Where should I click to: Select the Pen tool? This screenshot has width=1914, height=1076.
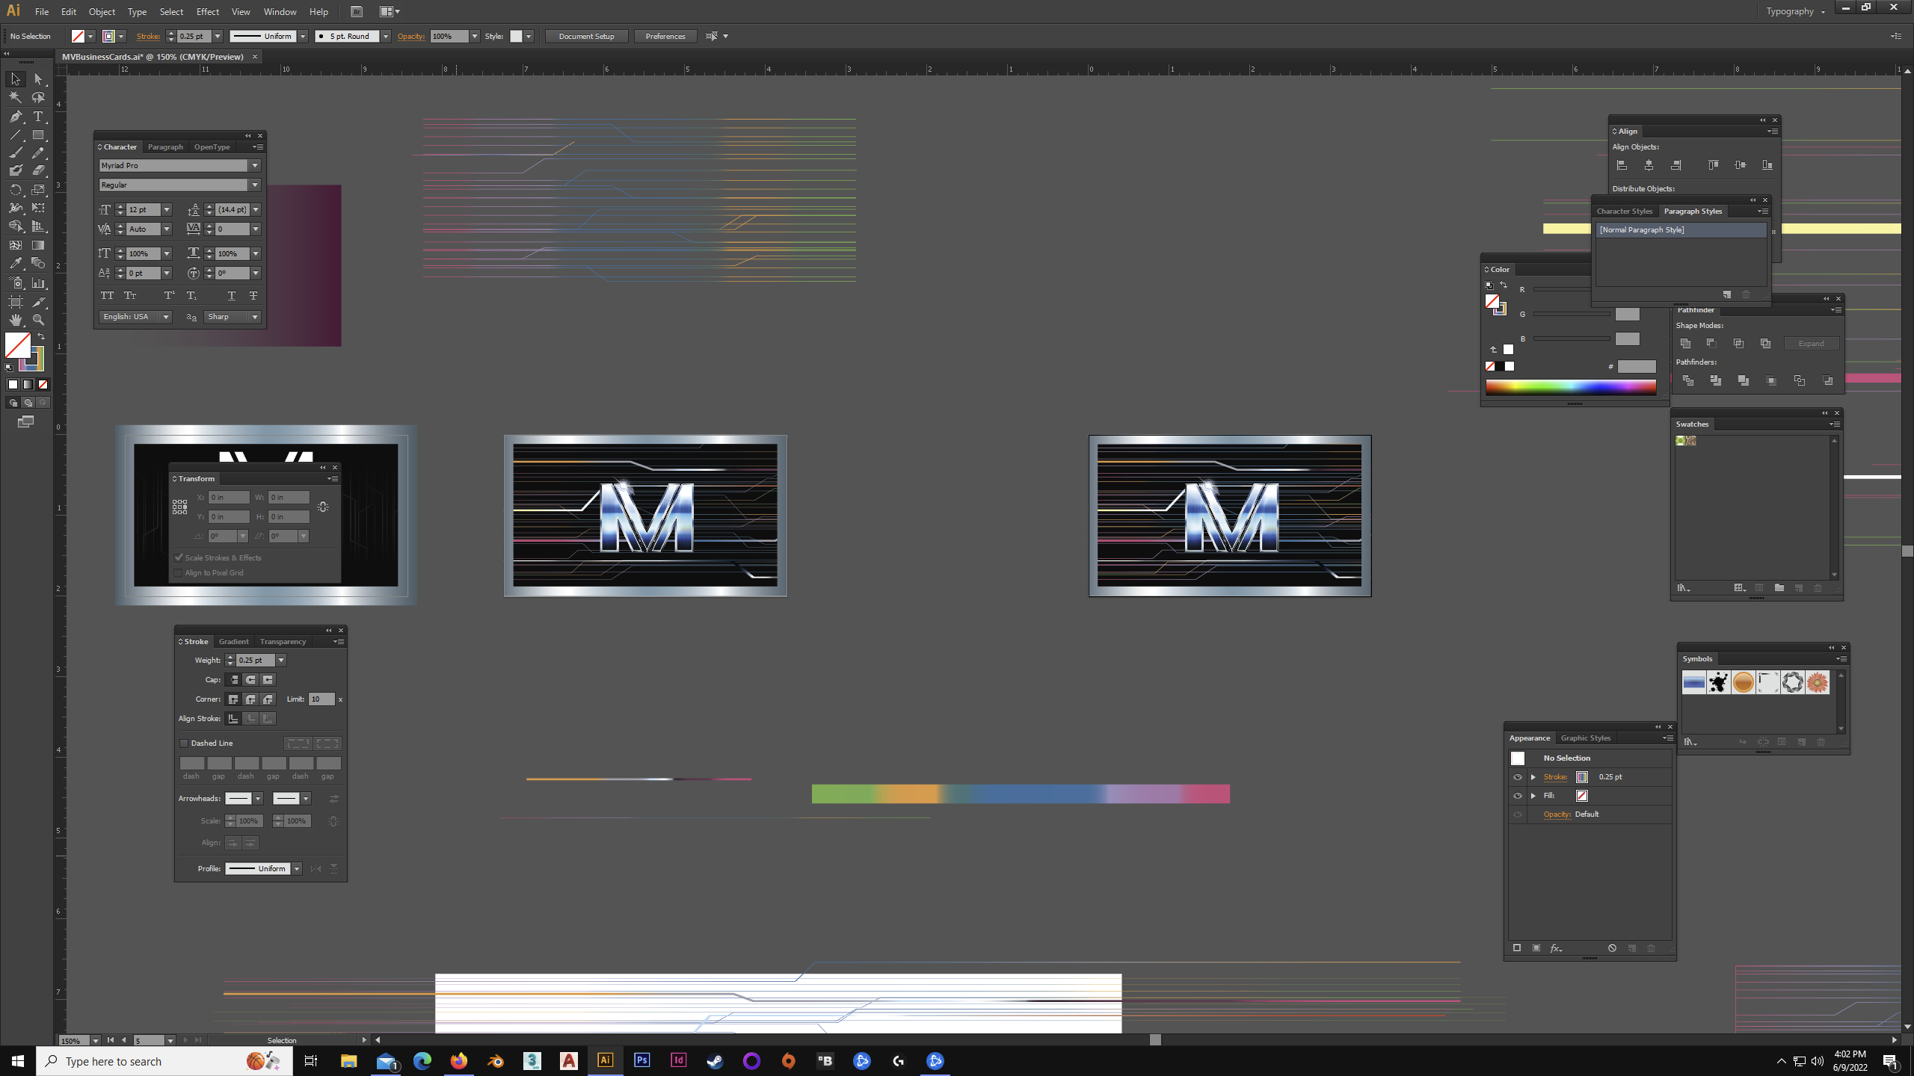pyautogui.click(x=15, y=117)
